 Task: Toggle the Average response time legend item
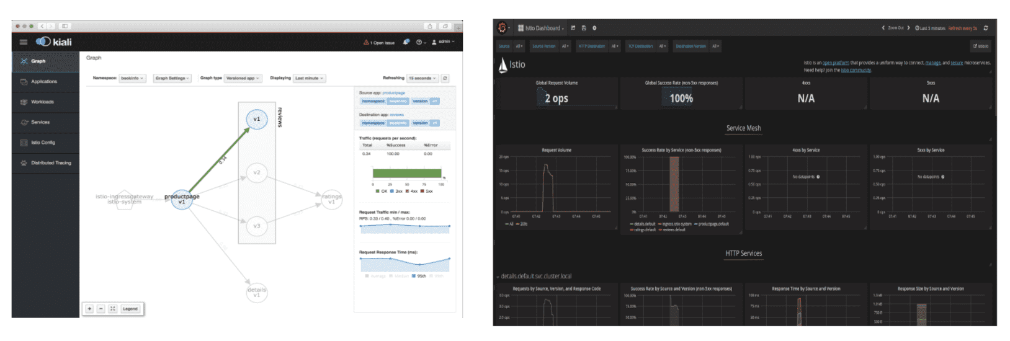point(375,276)
